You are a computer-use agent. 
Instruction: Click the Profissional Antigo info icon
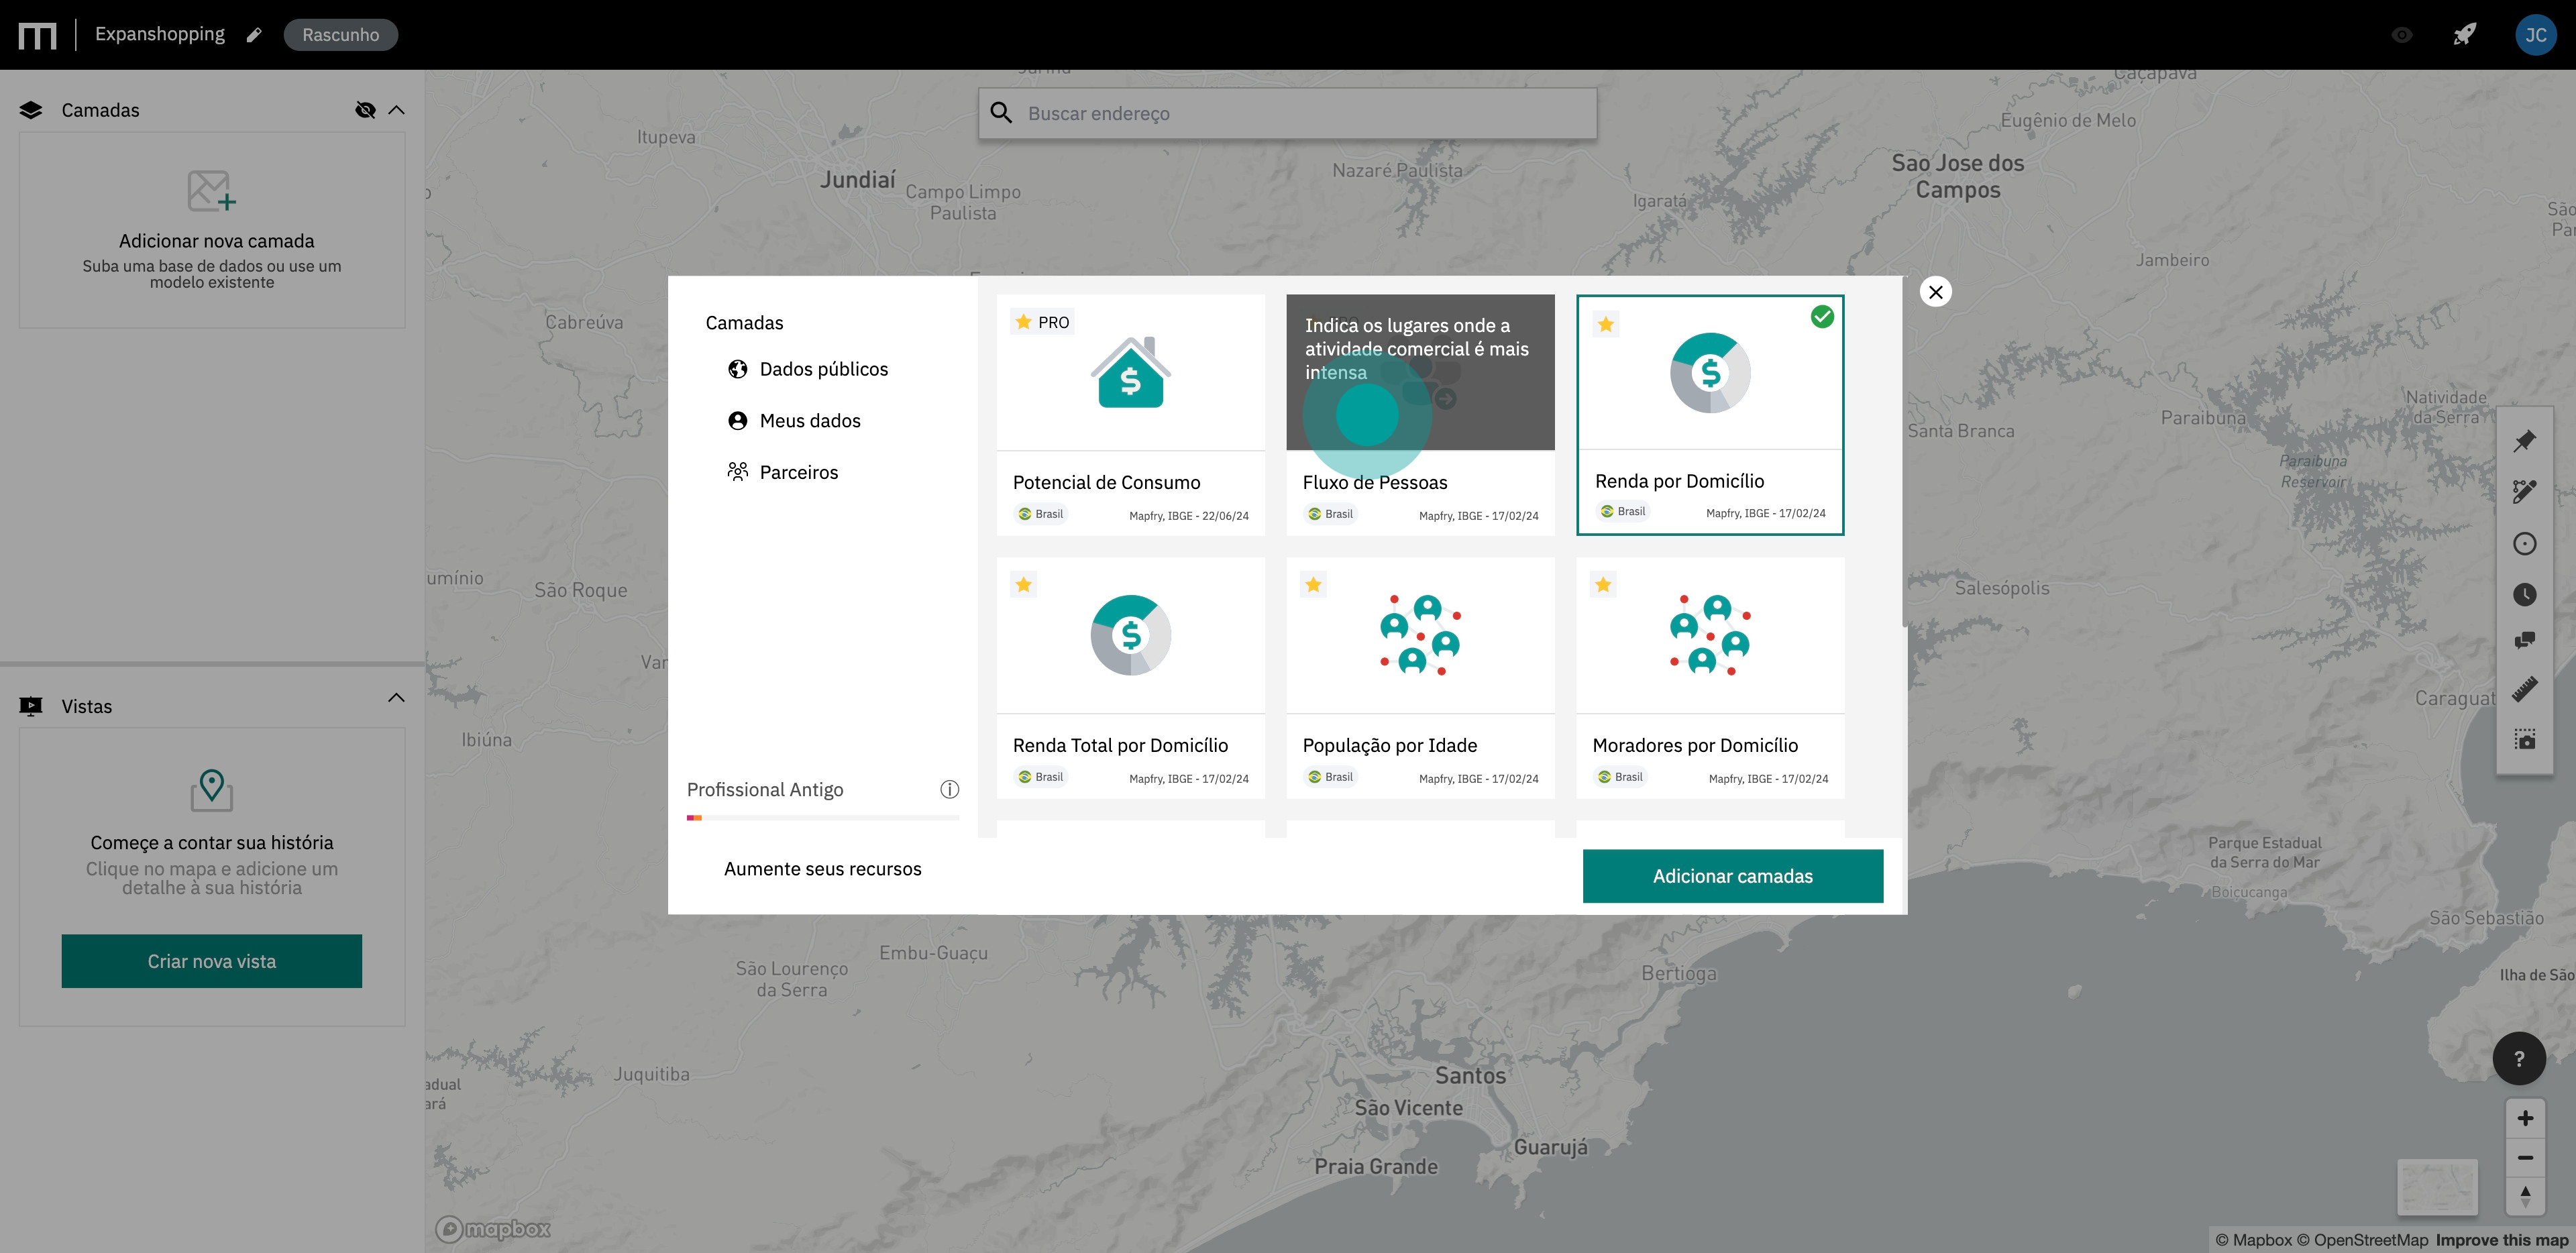click(x=949, y=789)
